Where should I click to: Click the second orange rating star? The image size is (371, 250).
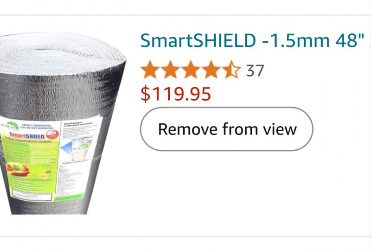click(x=170, y=70)
